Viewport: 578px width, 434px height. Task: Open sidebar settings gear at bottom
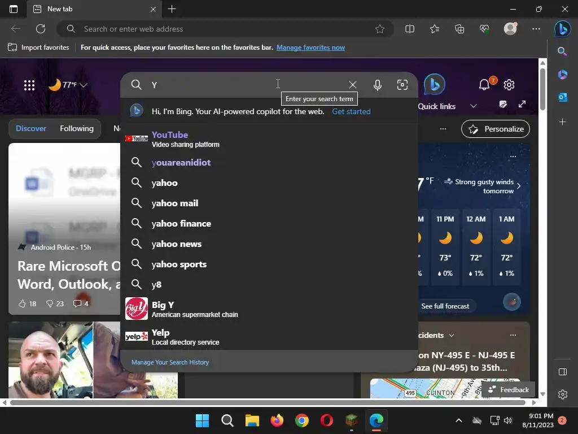[x=563, y=394]
